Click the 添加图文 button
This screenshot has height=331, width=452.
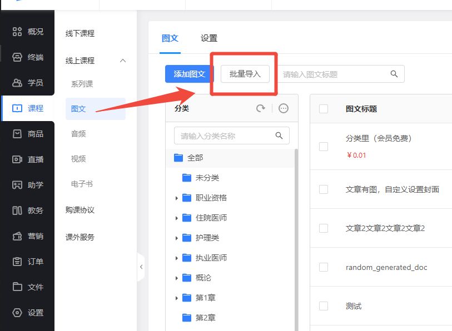(x=190, y=74)
